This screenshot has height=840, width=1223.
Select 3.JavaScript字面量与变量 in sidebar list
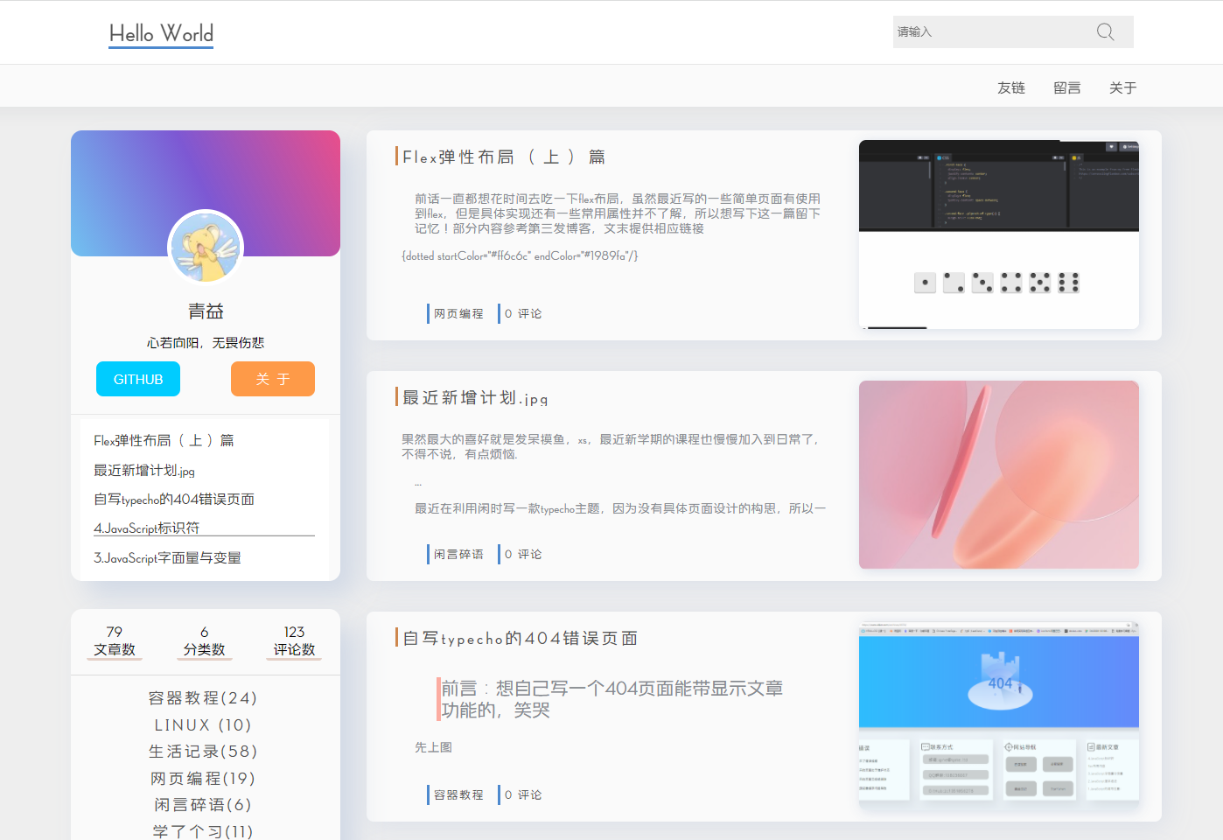click(x=167, y=558)
